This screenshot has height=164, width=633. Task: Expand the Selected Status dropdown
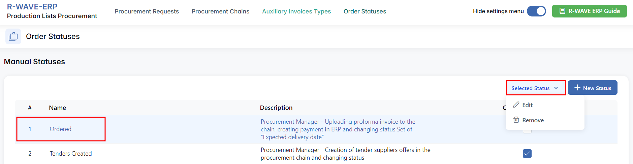[x=536, y=88]
